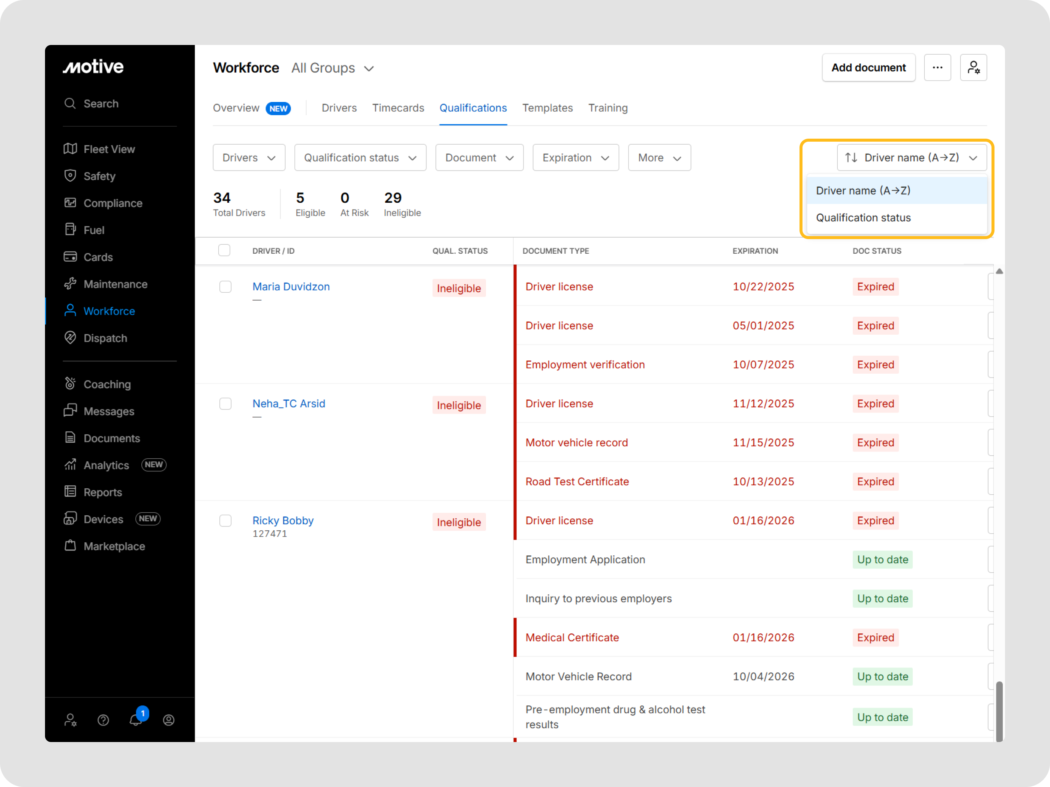Open the Maintenance wrench icon
The image size is (1050, 787).
pyautogui.click(x=70, y=284)
